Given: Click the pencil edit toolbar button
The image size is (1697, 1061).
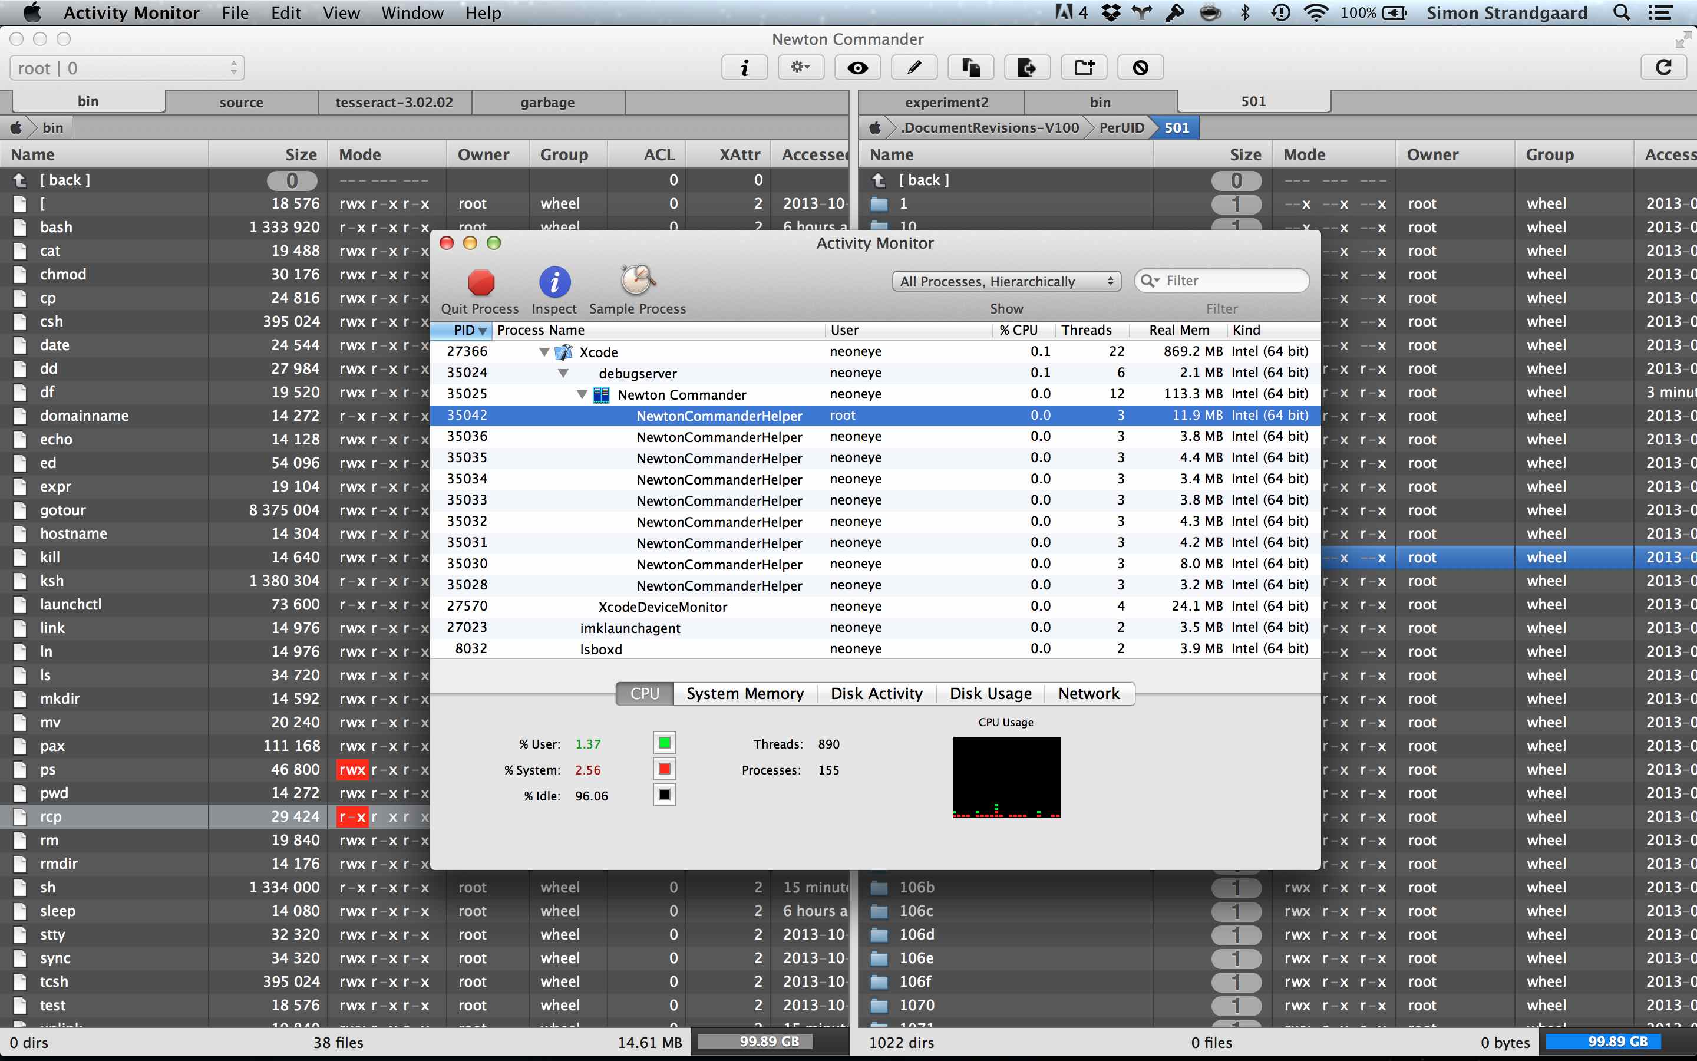Looking at the screenshot, I should point(914,68).
